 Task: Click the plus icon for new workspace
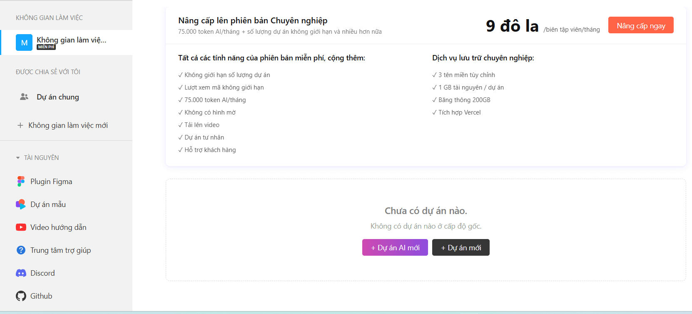coord(20,125)
